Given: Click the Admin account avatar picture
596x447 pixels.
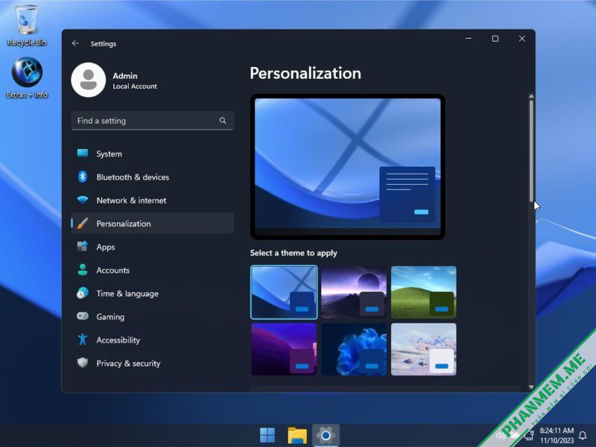Looking at the screenshot, I should tap(88, 80).
